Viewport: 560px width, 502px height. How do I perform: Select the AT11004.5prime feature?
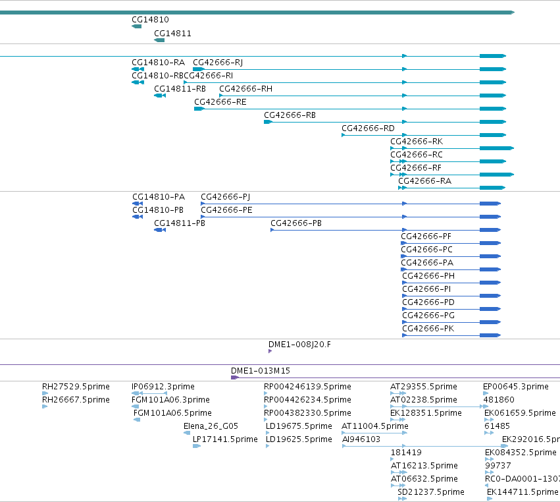tap(375, 426)
